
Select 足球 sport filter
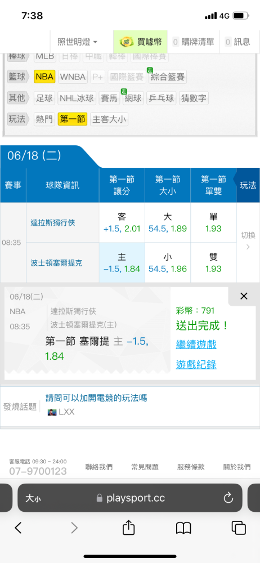(x=44, y=98)
